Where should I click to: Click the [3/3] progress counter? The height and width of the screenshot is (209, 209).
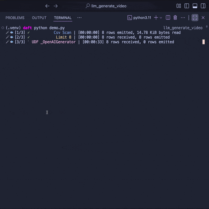(20, 42)
